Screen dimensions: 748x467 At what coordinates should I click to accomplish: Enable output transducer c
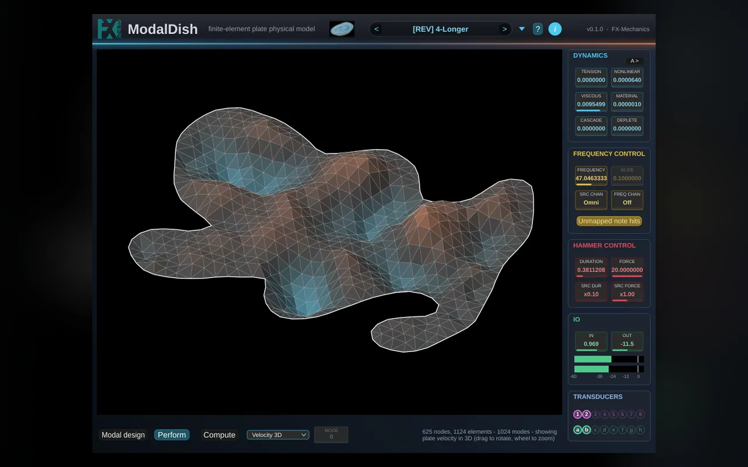pos(595,430)
